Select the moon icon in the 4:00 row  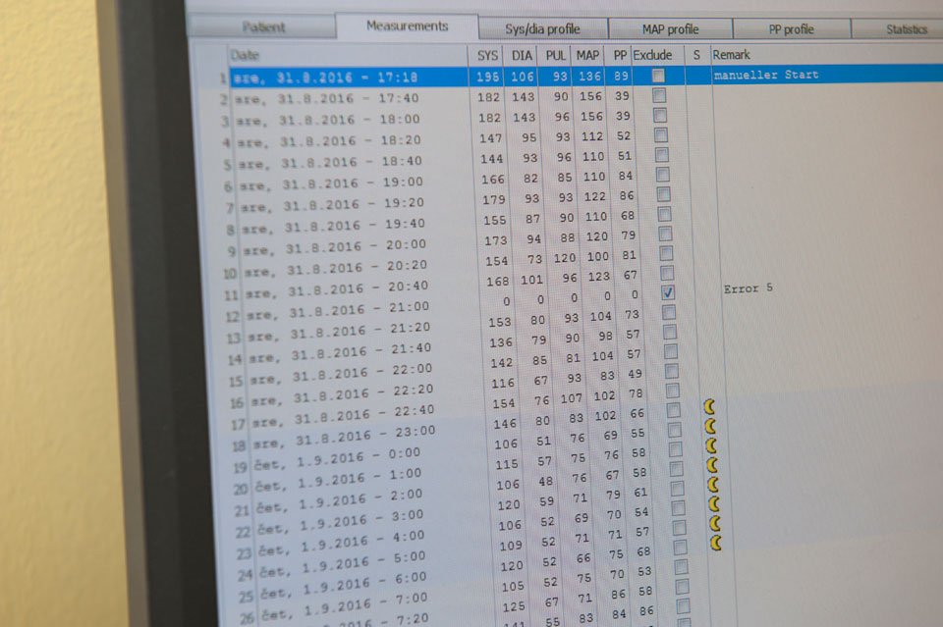pos(714,522)
